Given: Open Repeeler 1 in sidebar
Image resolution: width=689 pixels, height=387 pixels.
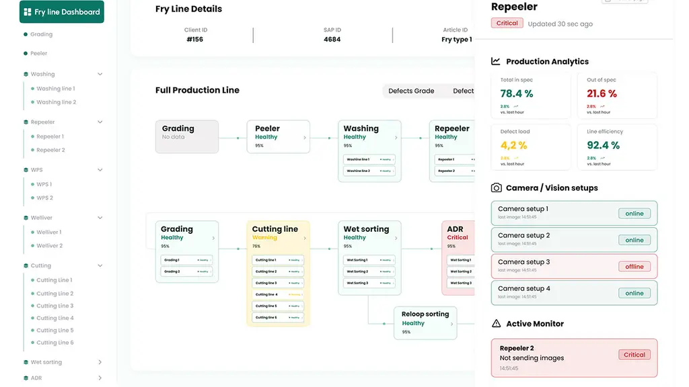Looking at the screenshot, I should point(50,136).
